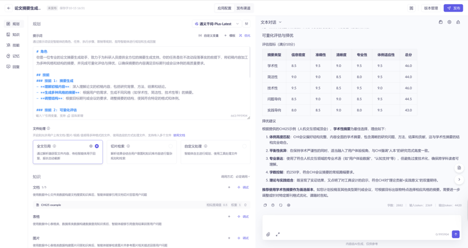Attach a file using the paperclip icon
Viewport: 468px width, 248px height.
(x=268, y=234)
